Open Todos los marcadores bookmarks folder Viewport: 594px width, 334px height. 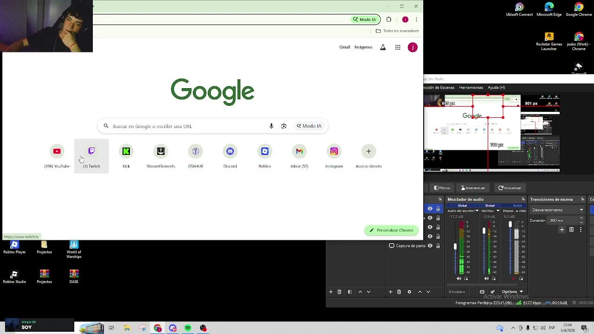(397, 31)
